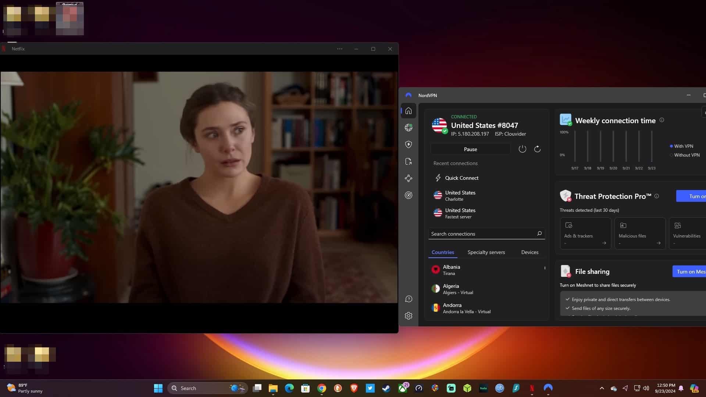Open Netflix window more options menu
This screenshot has width=706, height=397.
pyautogui.click(x=340, y=49)
